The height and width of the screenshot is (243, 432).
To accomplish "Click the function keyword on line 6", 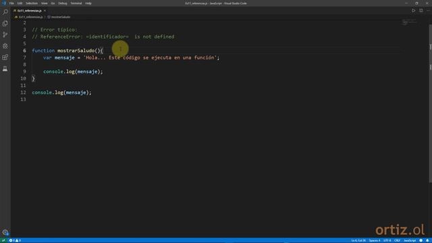I will coord(43,51).
